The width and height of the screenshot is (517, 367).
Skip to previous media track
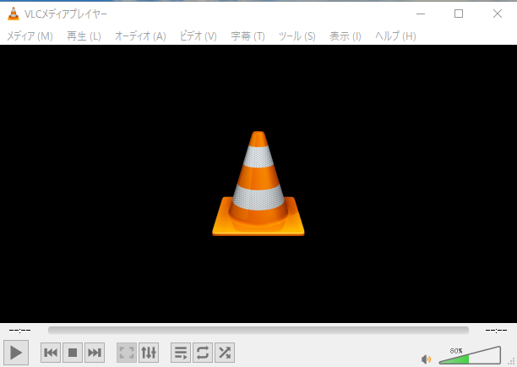click(51, 353)
